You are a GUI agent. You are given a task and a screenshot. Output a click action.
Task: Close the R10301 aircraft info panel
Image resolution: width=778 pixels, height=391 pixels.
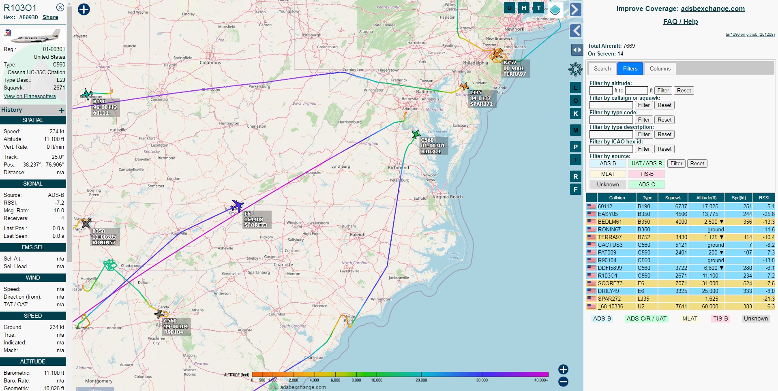click(60, 7)
